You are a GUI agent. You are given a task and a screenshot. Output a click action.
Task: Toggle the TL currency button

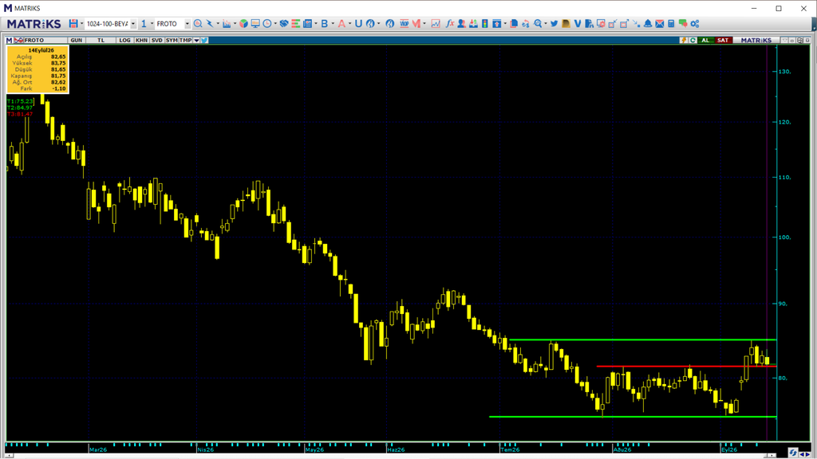(101, 40)
